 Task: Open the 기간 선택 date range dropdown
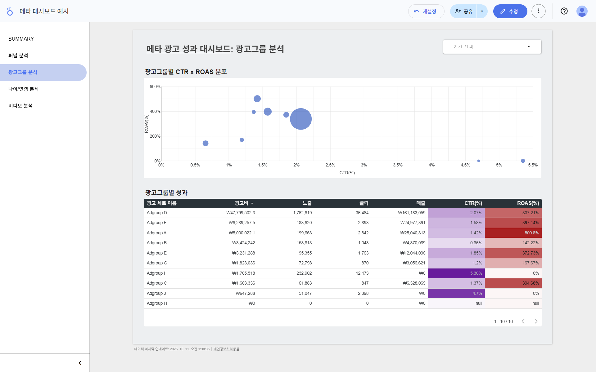(492, 46)
